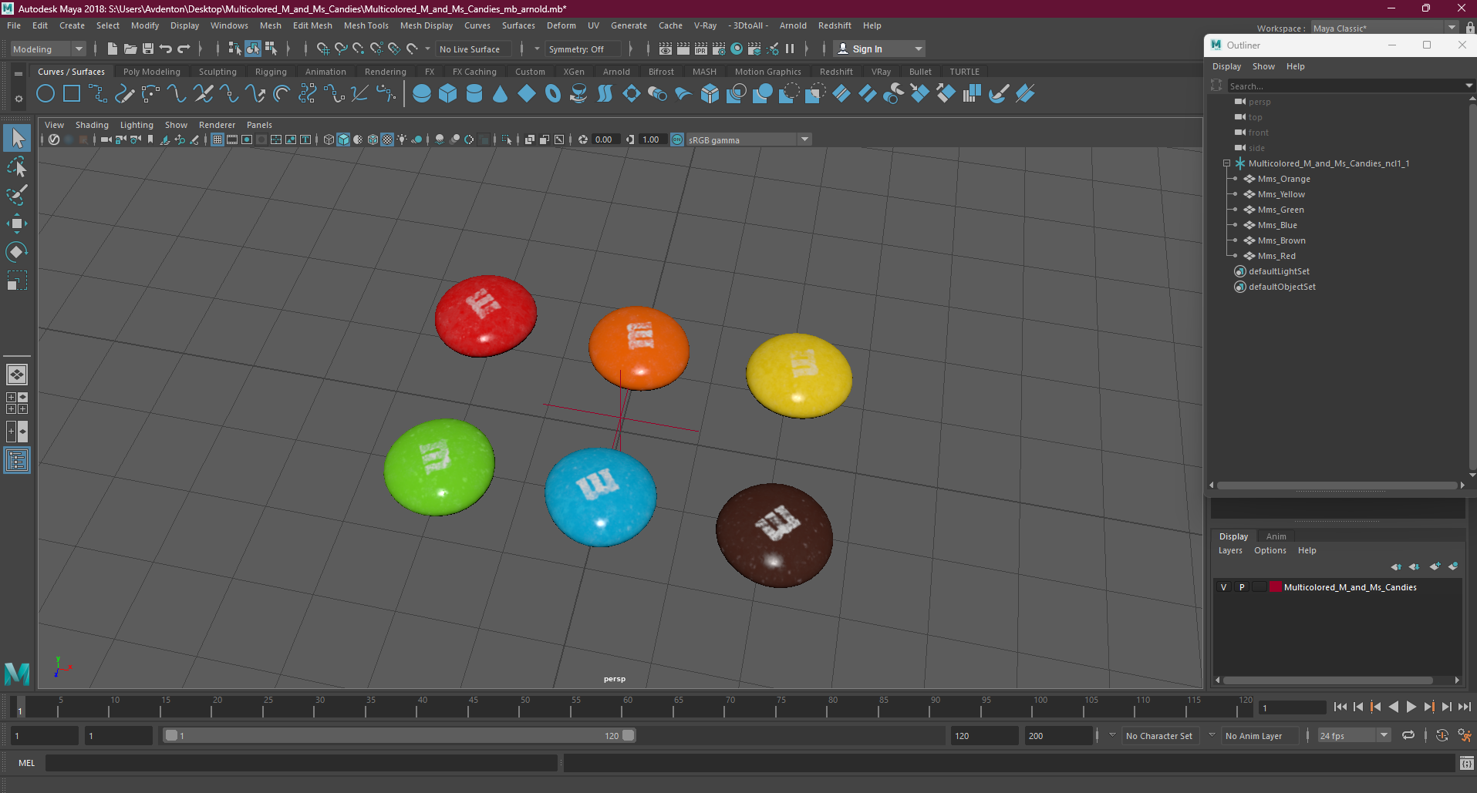Create a NURBS cylinder from the shelf
The width and height of the screenshot is (1477, 793).
click(474, 94)
